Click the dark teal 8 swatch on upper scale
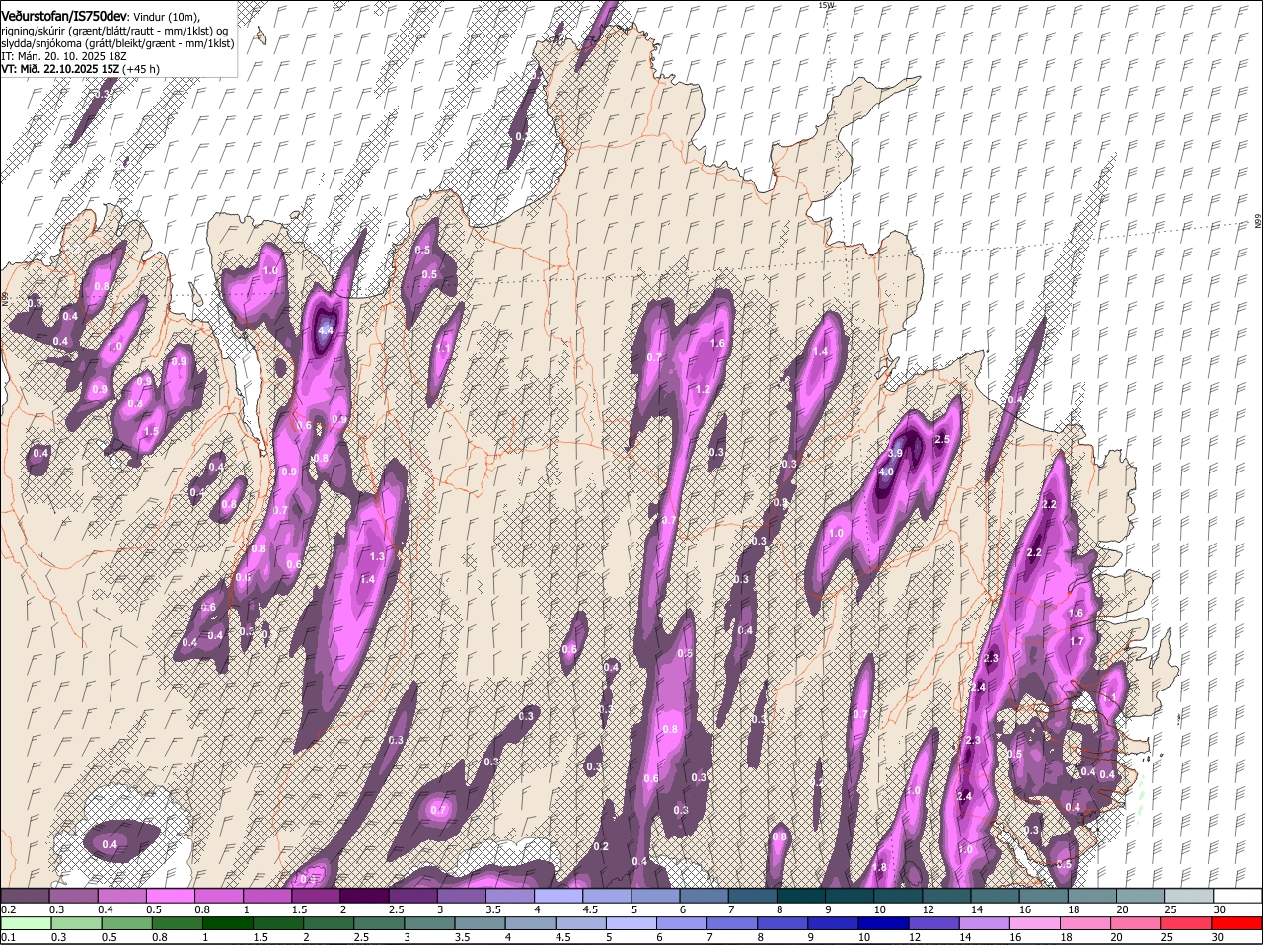The height and width of the screenshot is (945, 1263). (x=801, y=895)
